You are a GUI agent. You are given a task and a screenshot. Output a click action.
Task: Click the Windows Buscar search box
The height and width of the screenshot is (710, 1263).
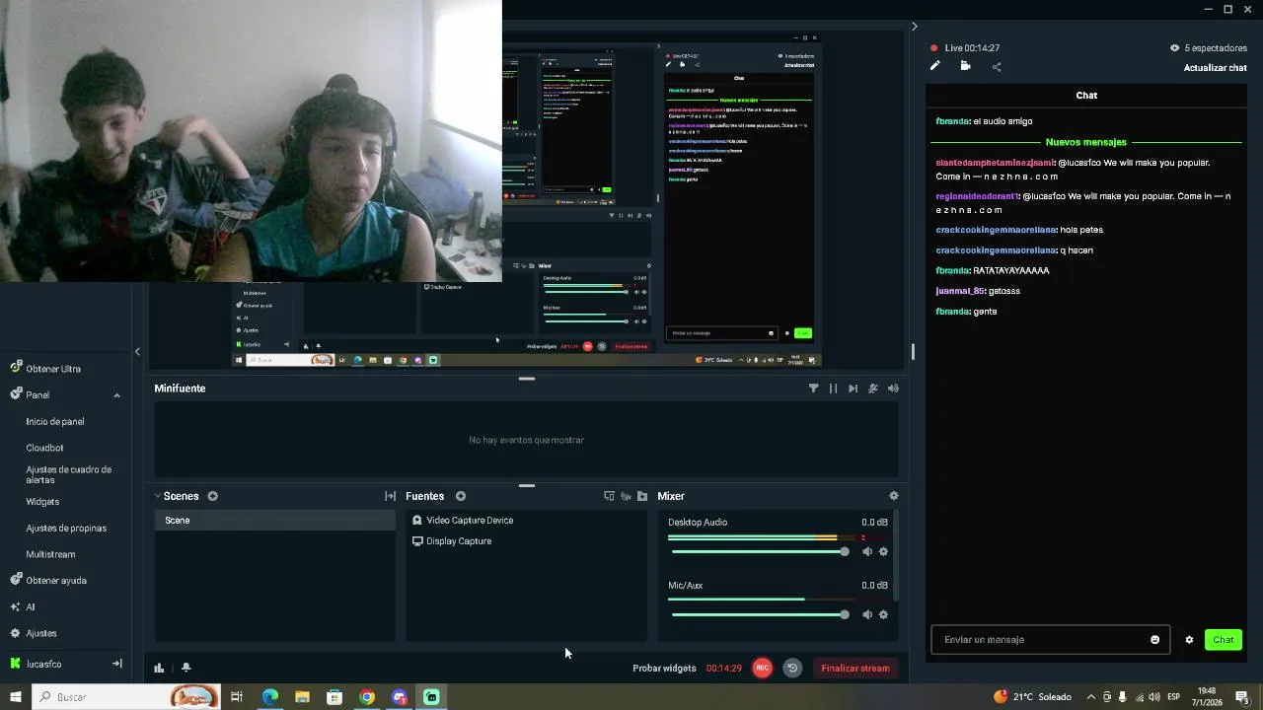126,697
